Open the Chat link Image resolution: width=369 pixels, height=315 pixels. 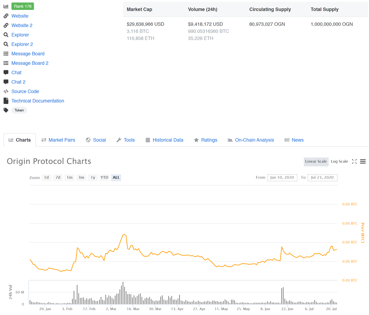(x=17, y=73)
